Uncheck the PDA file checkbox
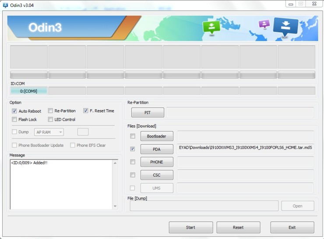 coord(133,149)
